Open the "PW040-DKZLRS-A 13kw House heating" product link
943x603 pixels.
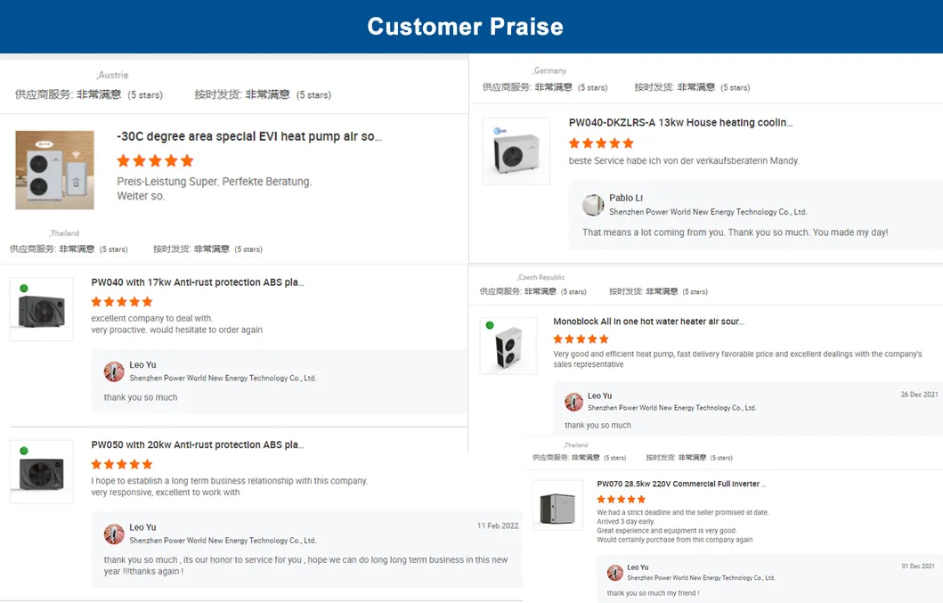(x=680, y=123)
